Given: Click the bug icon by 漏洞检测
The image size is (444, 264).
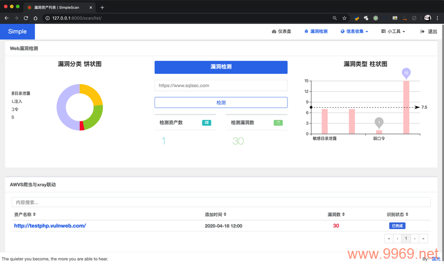Looking at the screenshot, I should tap(306, 32).
